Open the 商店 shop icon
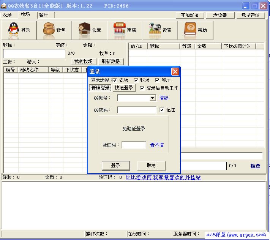The height and width of the screenshot is (240, 270). (x=120, y=29)
